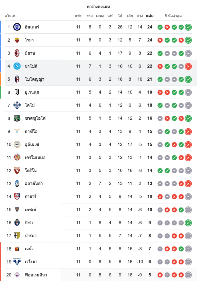Open the โคโม่ team name link
197x285 pixels.
click(x=30, y=105)
